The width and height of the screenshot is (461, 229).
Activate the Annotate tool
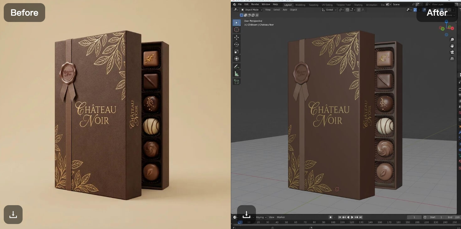(x=236, y=67)
